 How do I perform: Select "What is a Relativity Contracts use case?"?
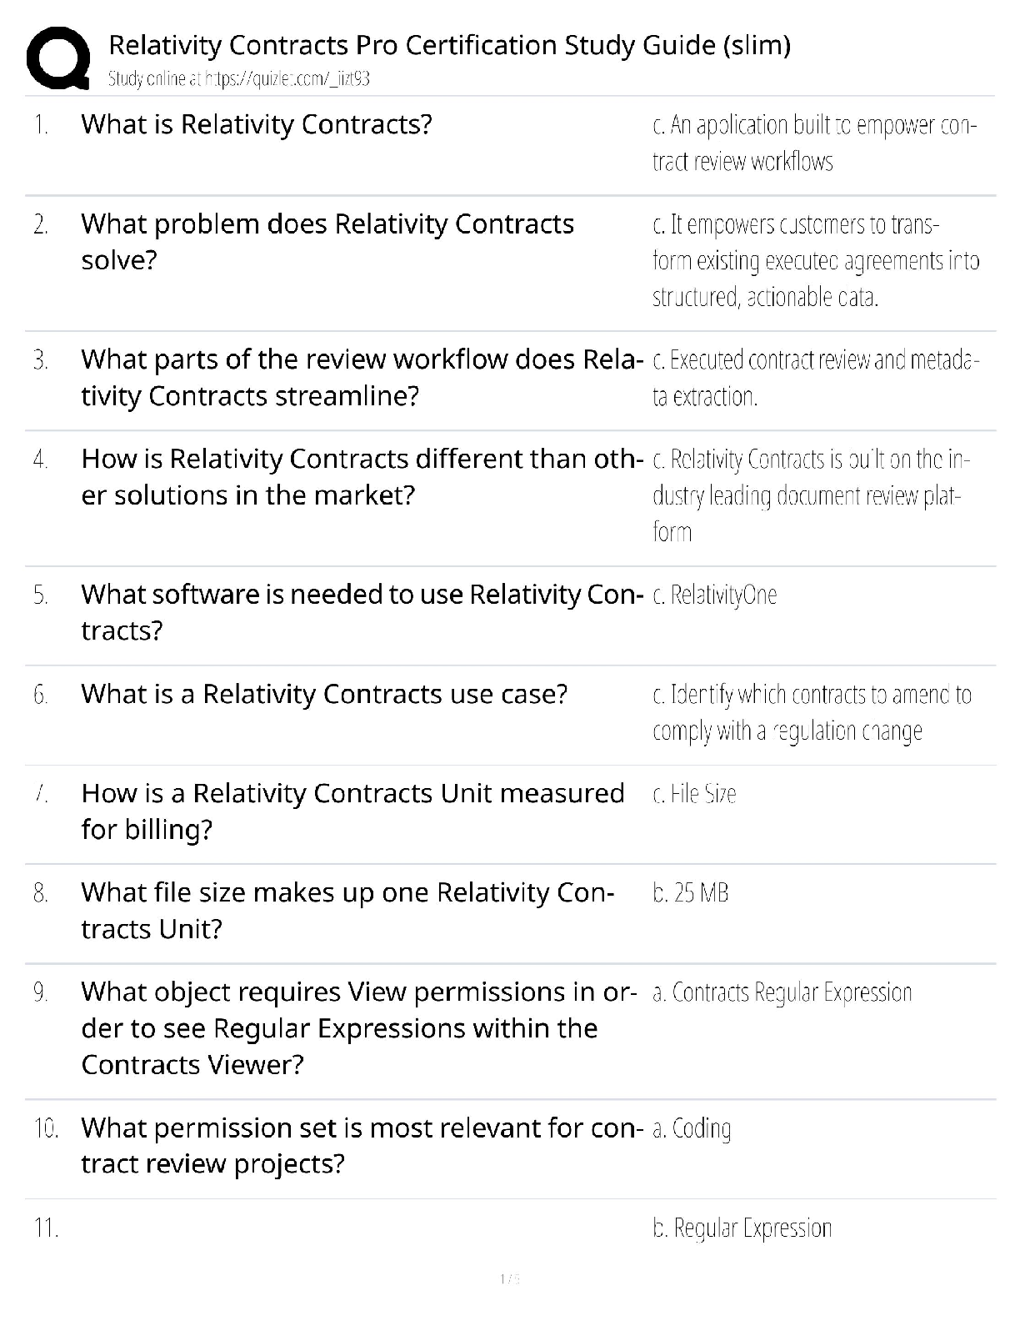tap(324, 694)
